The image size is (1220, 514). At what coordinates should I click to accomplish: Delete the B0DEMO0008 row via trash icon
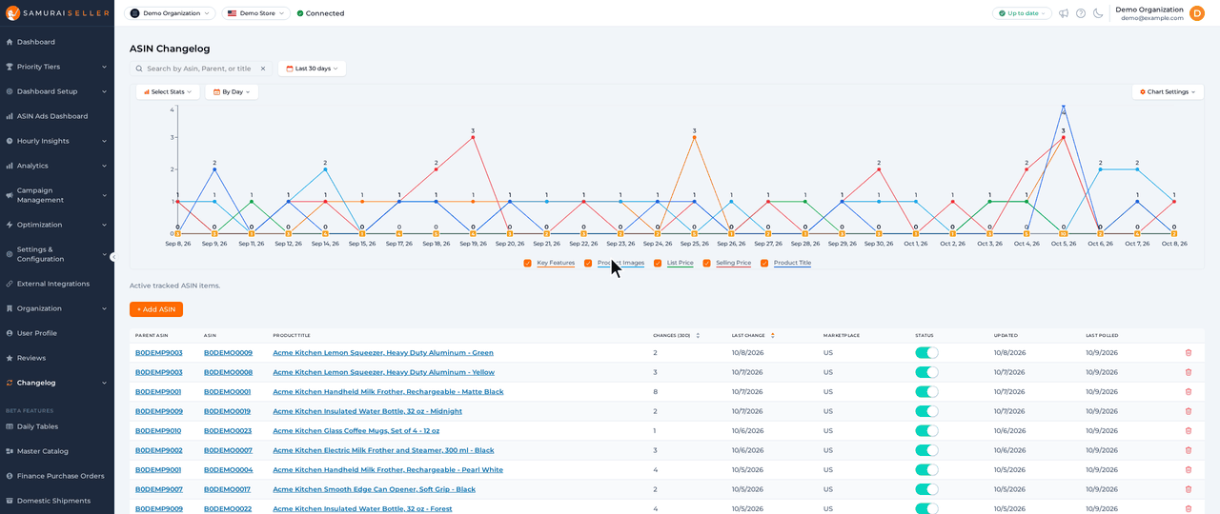pos(1188,372)
